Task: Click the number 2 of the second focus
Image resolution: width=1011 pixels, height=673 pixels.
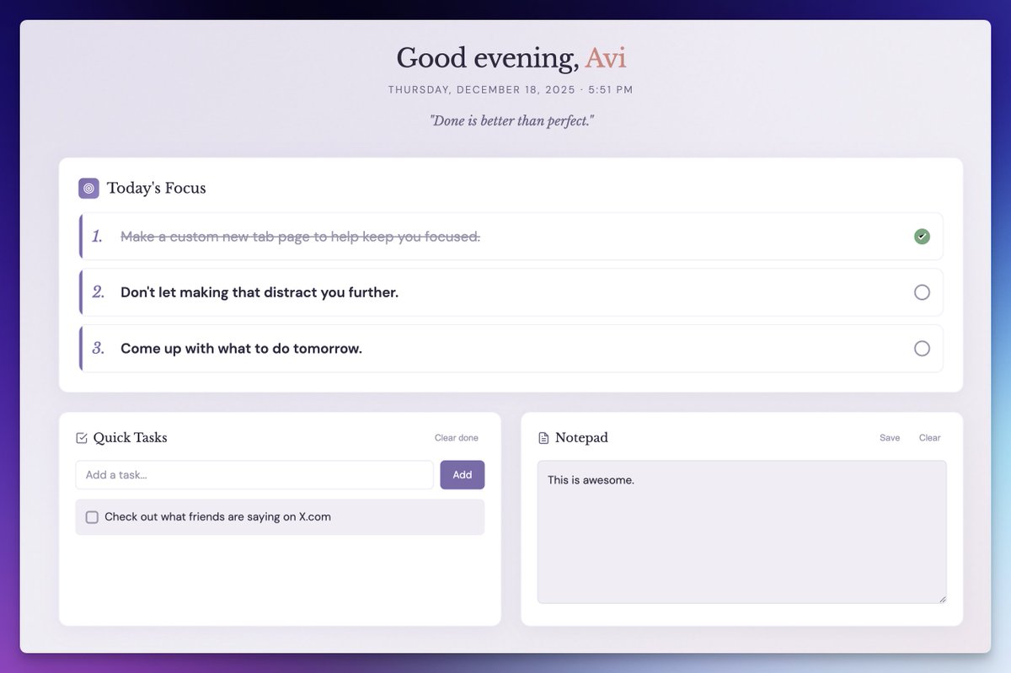Action: point(99,292)
